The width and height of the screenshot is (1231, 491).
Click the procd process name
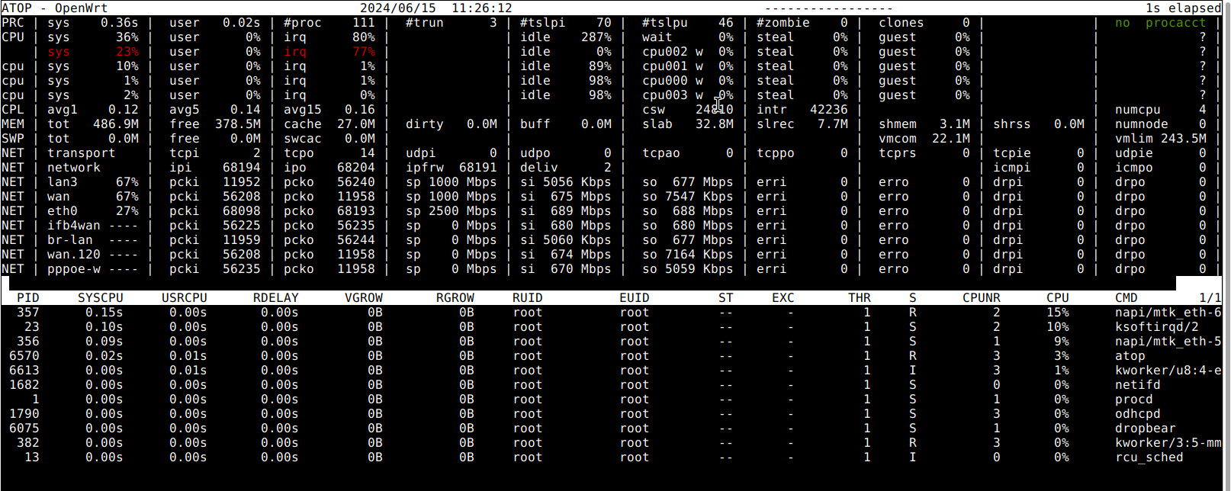point(1134,400)
